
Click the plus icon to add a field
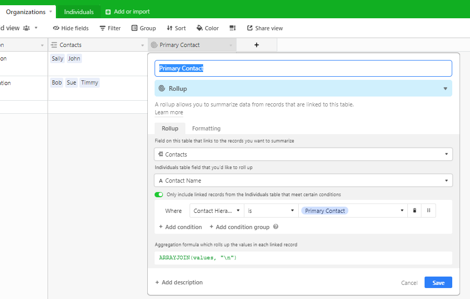256,45
